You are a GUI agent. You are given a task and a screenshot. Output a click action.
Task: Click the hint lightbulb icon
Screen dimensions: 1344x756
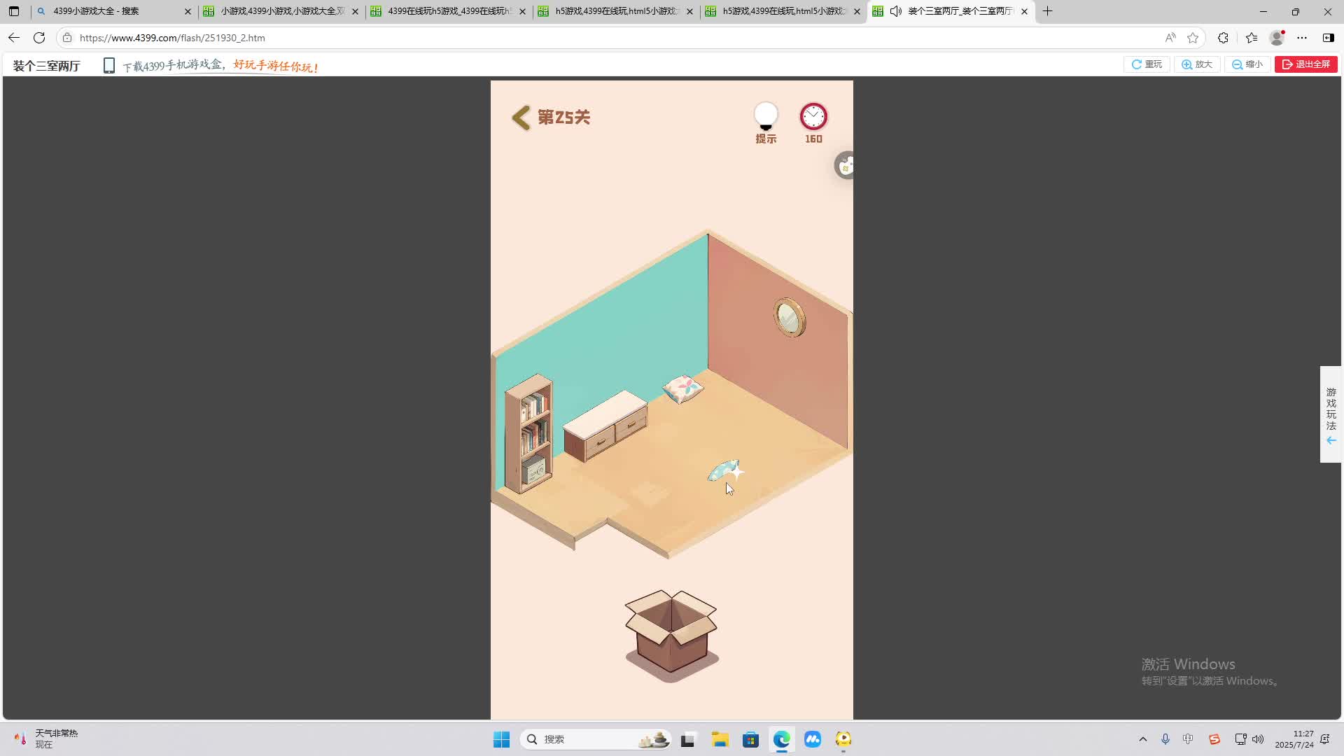(766, 117)
